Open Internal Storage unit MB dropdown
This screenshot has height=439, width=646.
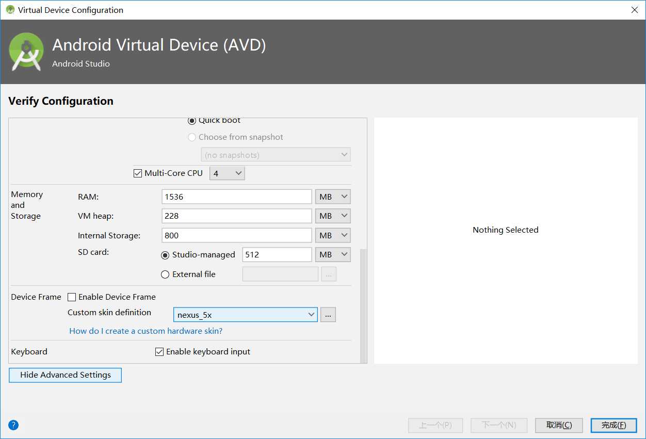tap(333, 235)
